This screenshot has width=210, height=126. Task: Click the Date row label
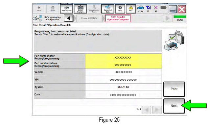coord(37,94)
